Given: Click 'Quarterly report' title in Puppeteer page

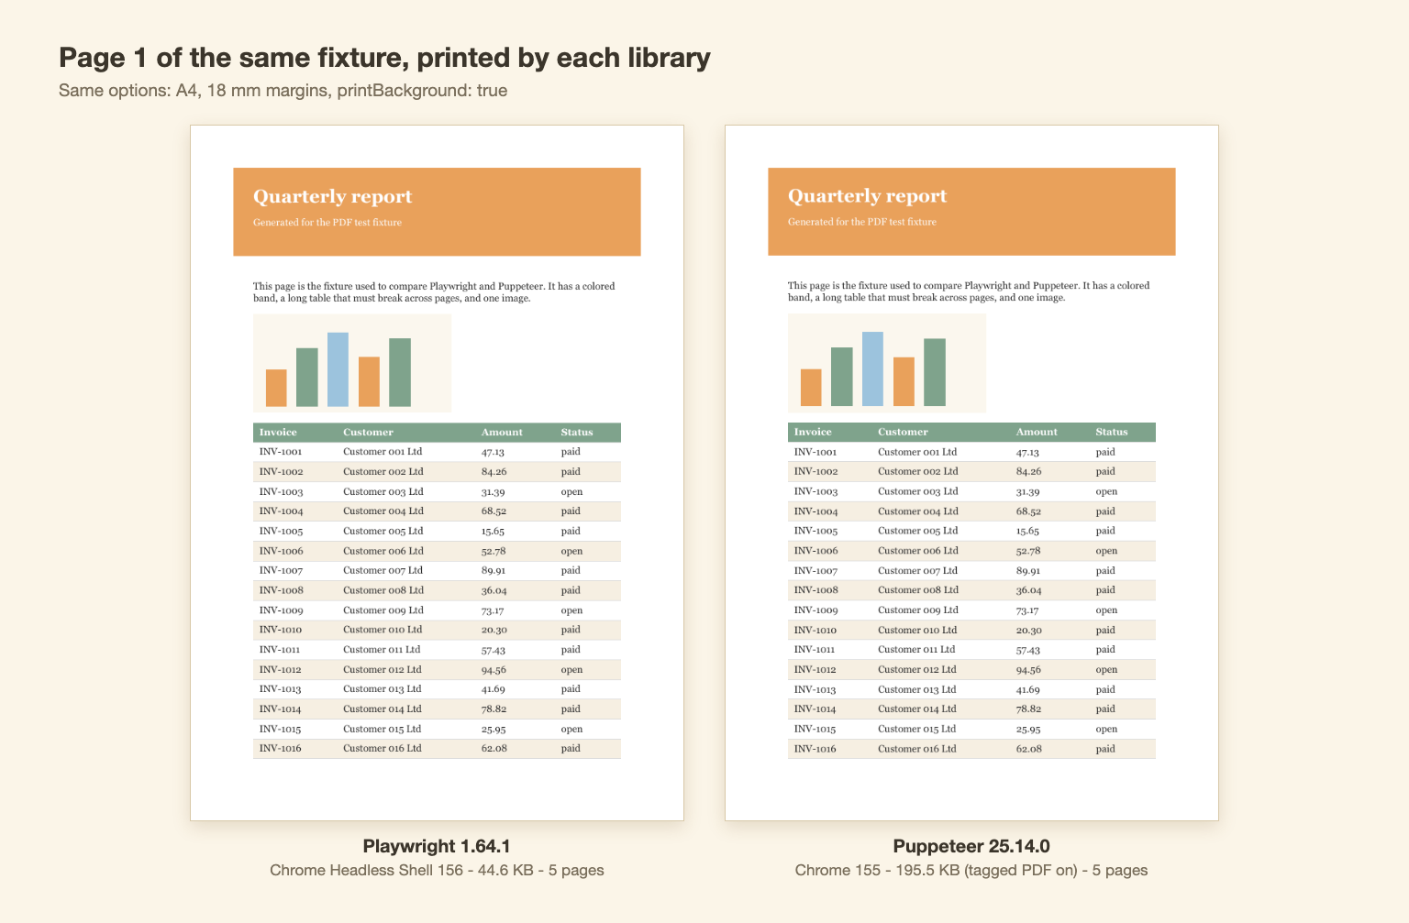Looking at the screenshot, I should 867,196.
